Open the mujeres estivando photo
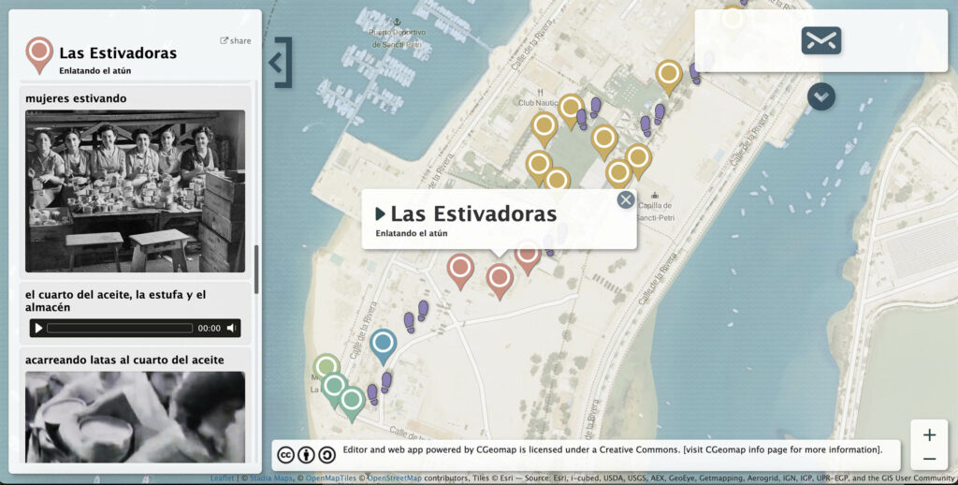Image resolution: width=958 pixels, height=485 pixels. 135,191
